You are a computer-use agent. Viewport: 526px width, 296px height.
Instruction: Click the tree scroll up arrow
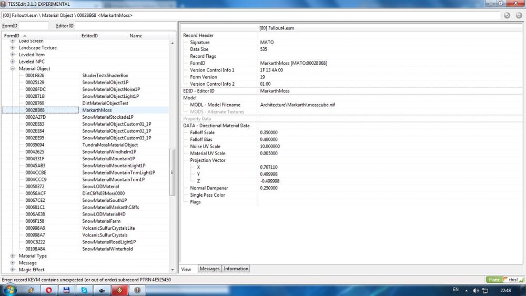(x=173, y=43)
